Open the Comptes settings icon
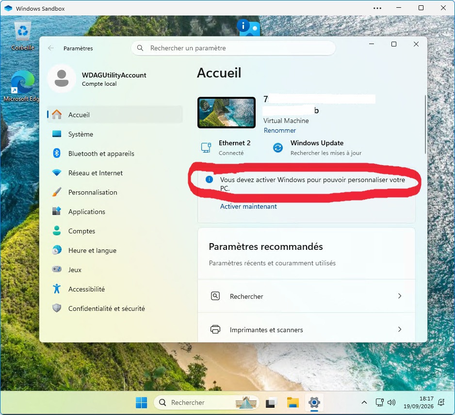 57,231
